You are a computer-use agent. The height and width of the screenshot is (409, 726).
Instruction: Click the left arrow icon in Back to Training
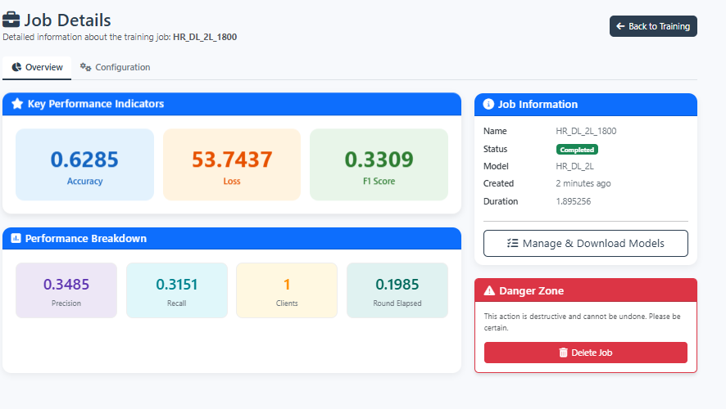click(x=620, y=26)
